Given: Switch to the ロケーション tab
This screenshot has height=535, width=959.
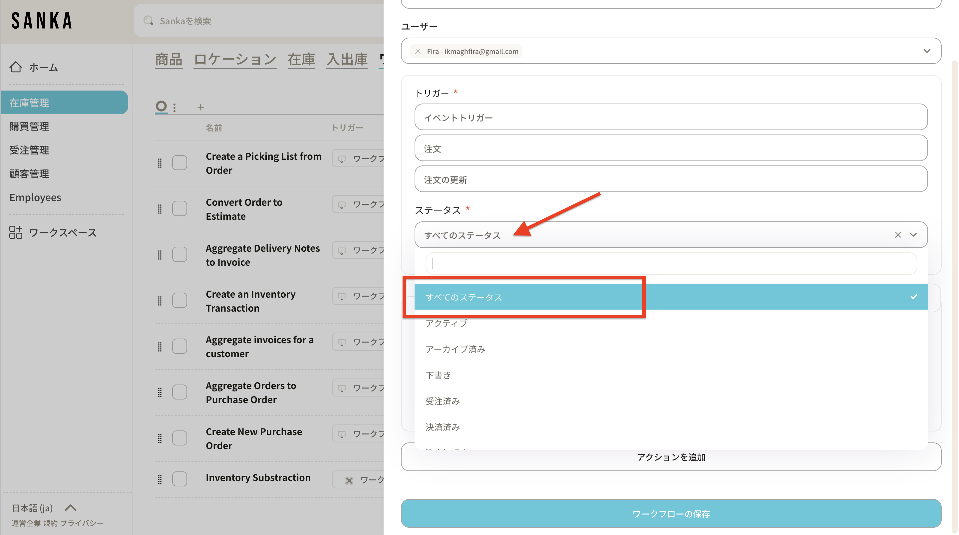Looking at the screenshot, I should tap(235, 59).
